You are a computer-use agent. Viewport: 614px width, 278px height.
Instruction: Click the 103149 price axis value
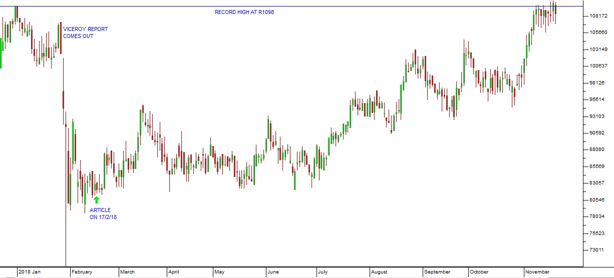[598, 49]
